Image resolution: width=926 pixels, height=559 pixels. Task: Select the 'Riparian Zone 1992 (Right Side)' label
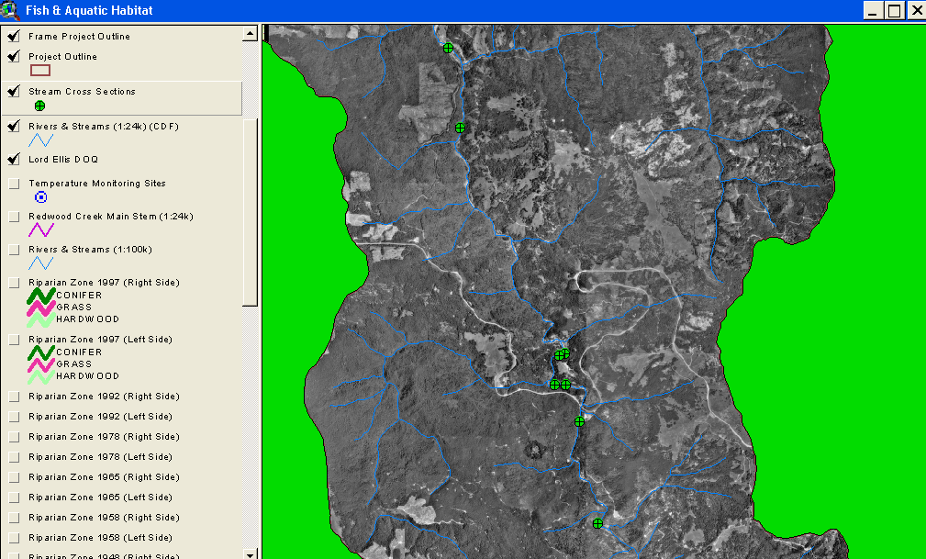pyautogui.click(x=104, y=396)
